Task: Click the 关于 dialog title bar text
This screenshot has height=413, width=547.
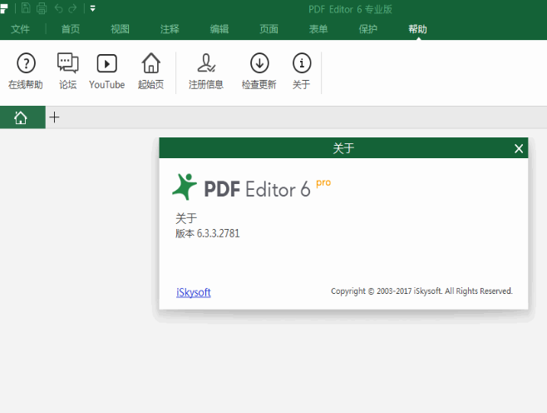Action: pos(343,148)
